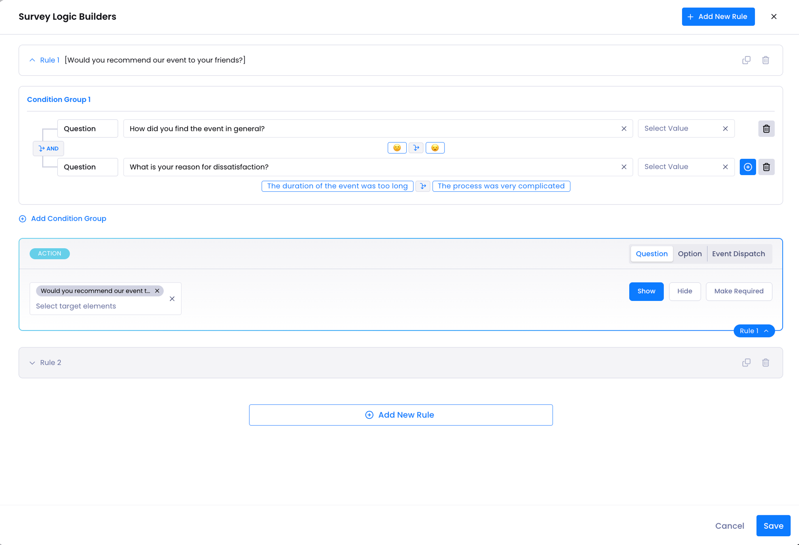Set the action to Show
The width and height of the screenshot is (799, 545).
(x=646, y=291)
